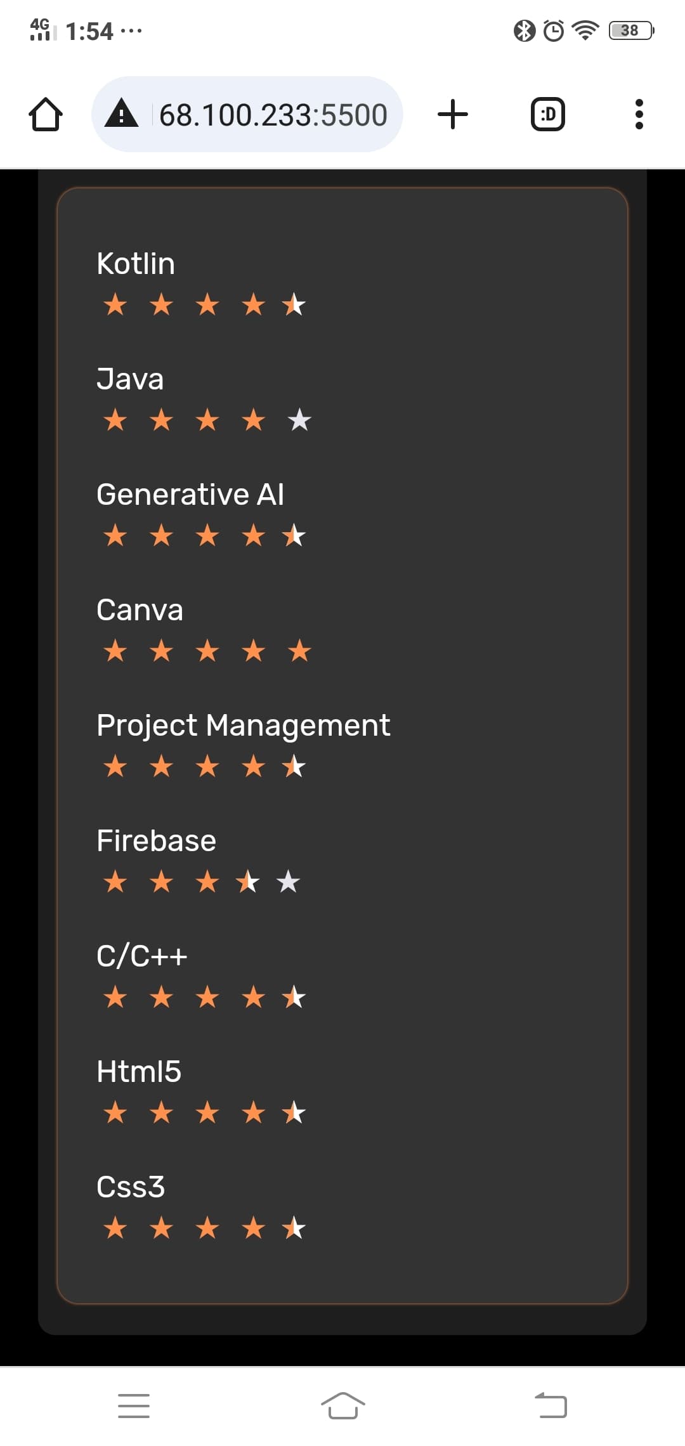Viewport: 685px width, 1446px height.
Task: Click the fifth star under Canva
Action: pos(299,651)
